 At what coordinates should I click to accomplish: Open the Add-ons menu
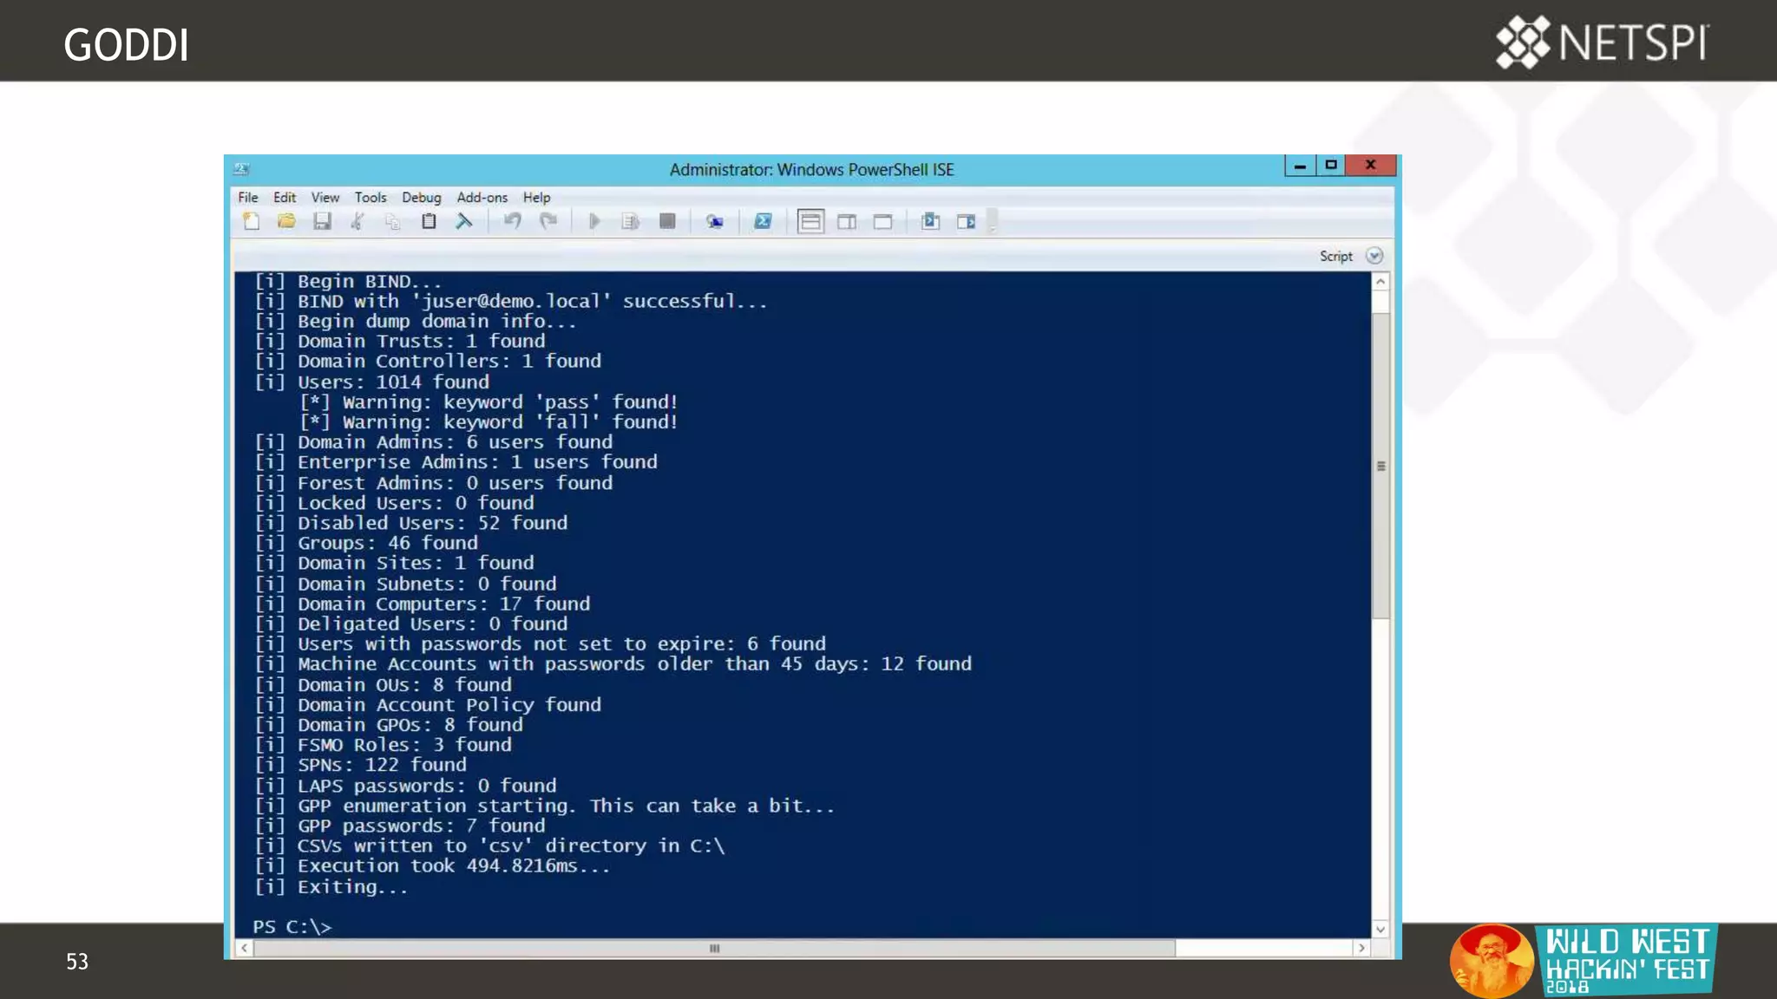(482, 198)
